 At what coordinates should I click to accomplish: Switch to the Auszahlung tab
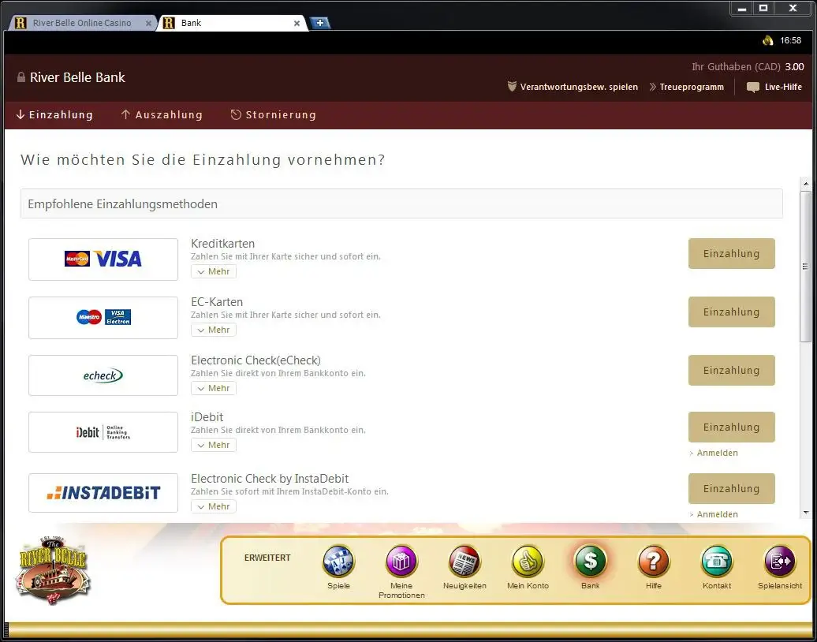tap(162, 115)
